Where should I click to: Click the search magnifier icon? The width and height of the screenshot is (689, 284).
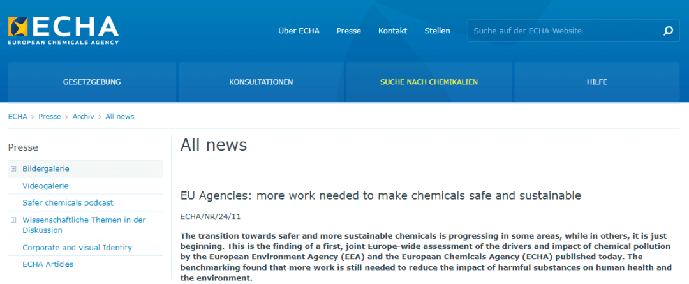668,31
